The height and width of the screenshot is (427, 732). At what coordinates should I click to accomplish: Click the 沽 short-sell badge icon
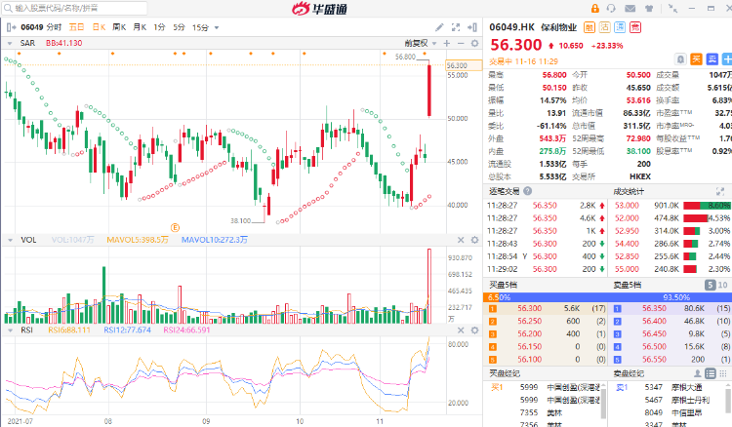pyautogui.click(x=604, y=27)
